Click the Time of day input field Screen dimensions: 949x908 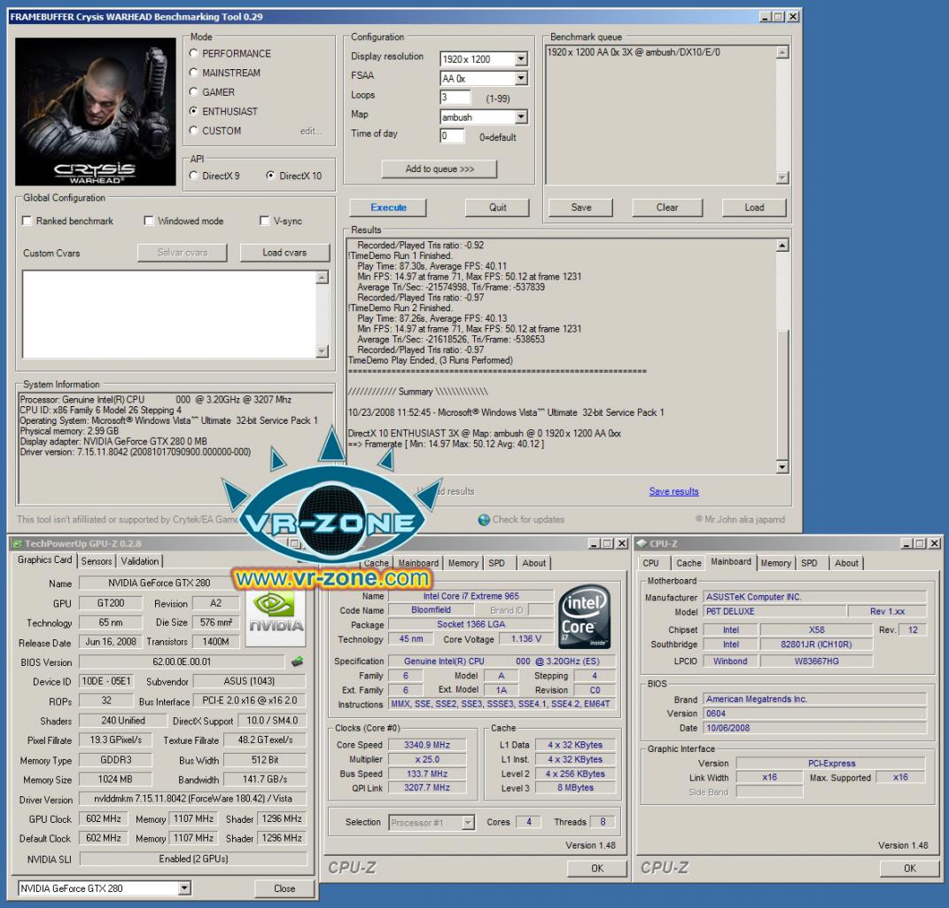click(452, 136)
